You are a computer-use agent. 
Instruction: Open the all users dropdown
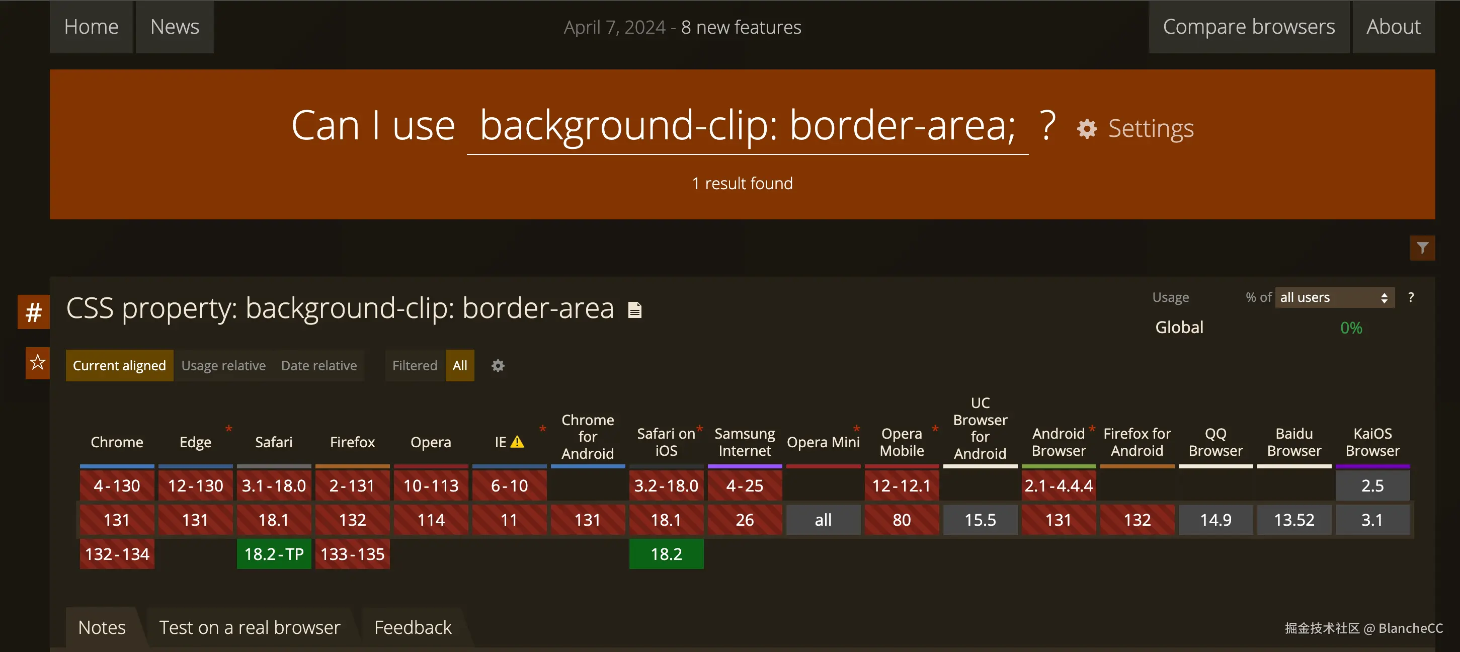click(1334, 297)
